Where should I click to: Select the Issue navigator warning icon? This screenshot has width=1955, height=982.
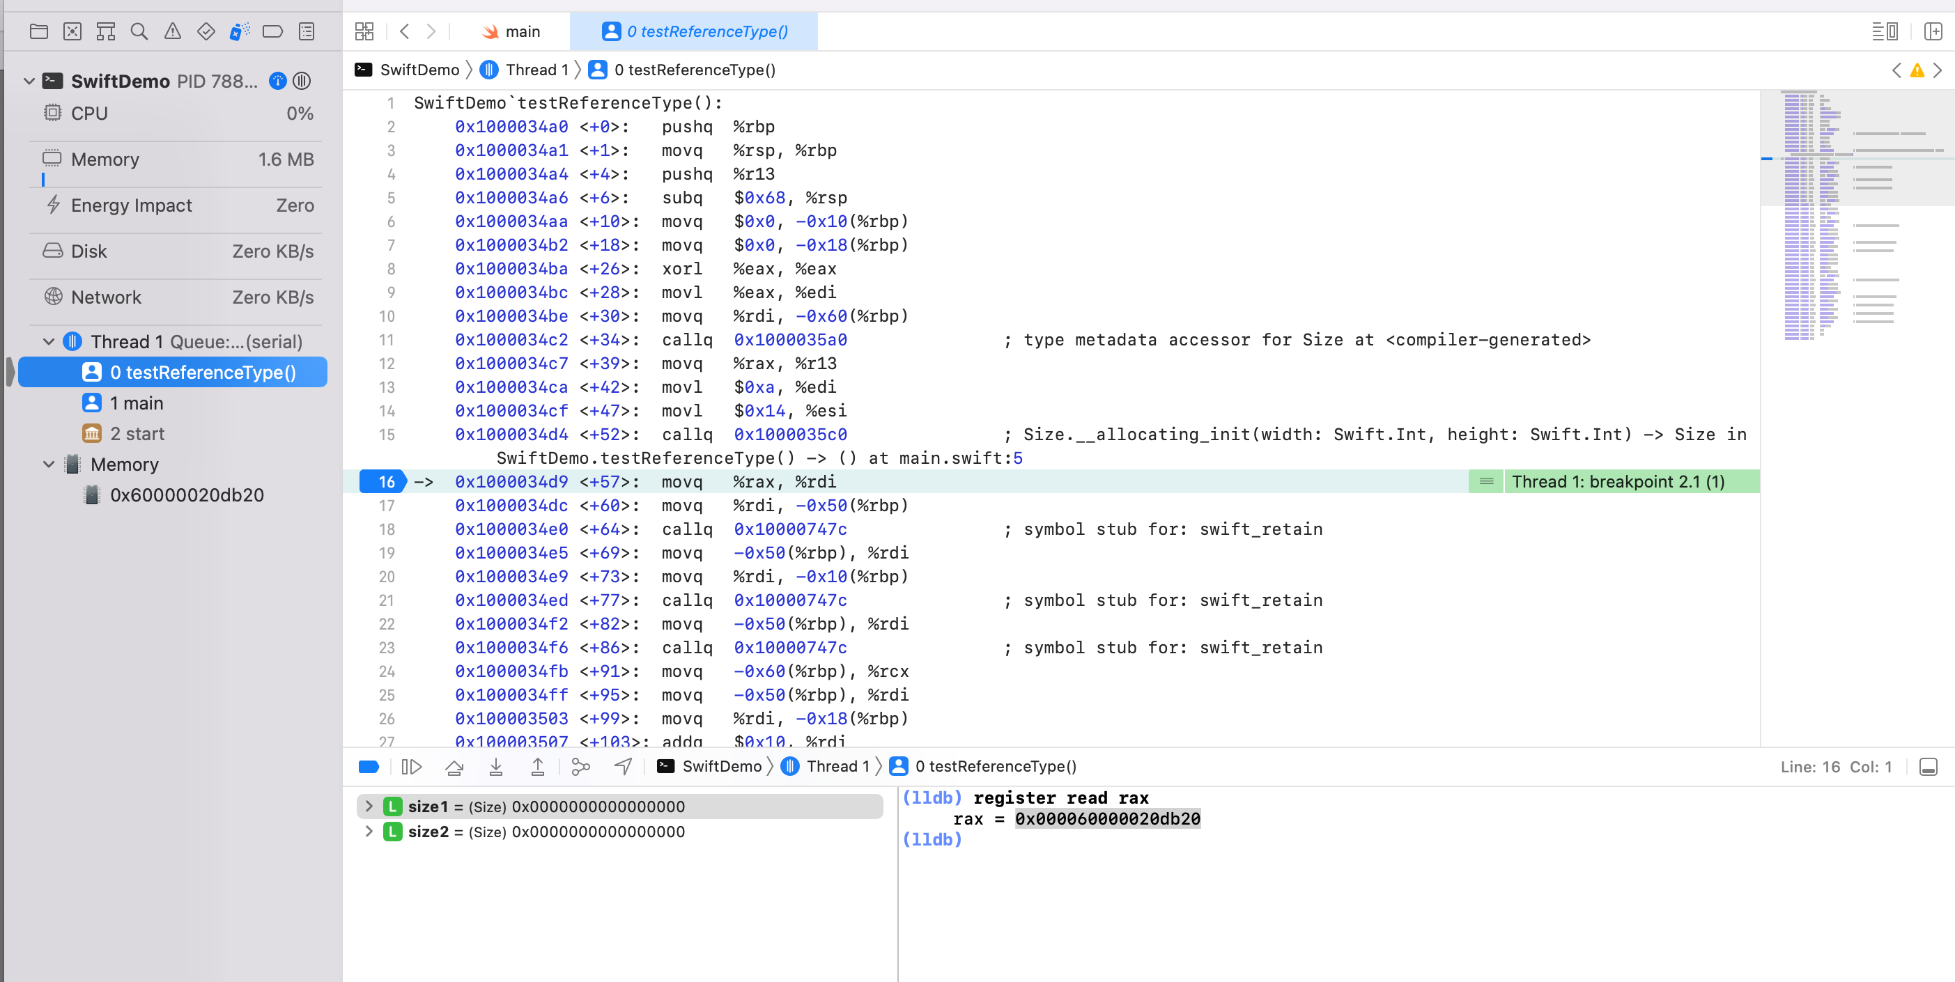[173, 31]
